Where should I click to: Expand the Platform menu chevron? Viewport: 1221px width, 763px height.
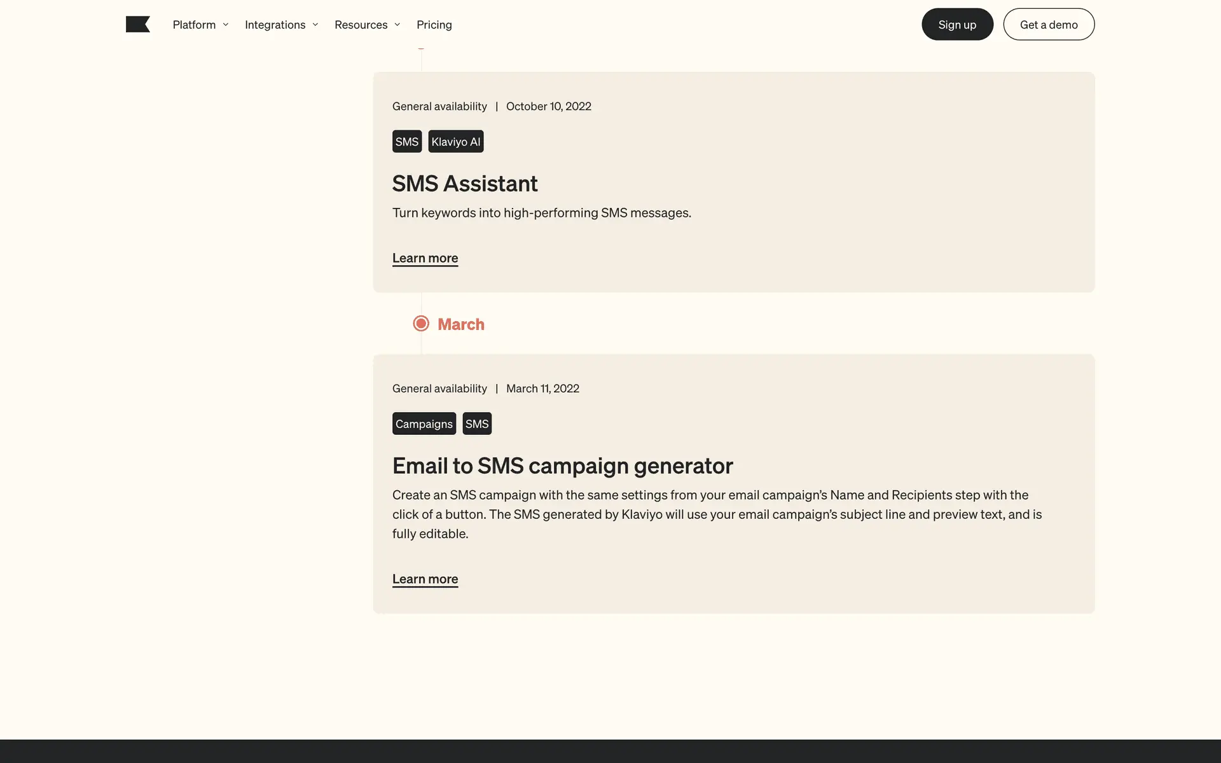click(225, 25)
